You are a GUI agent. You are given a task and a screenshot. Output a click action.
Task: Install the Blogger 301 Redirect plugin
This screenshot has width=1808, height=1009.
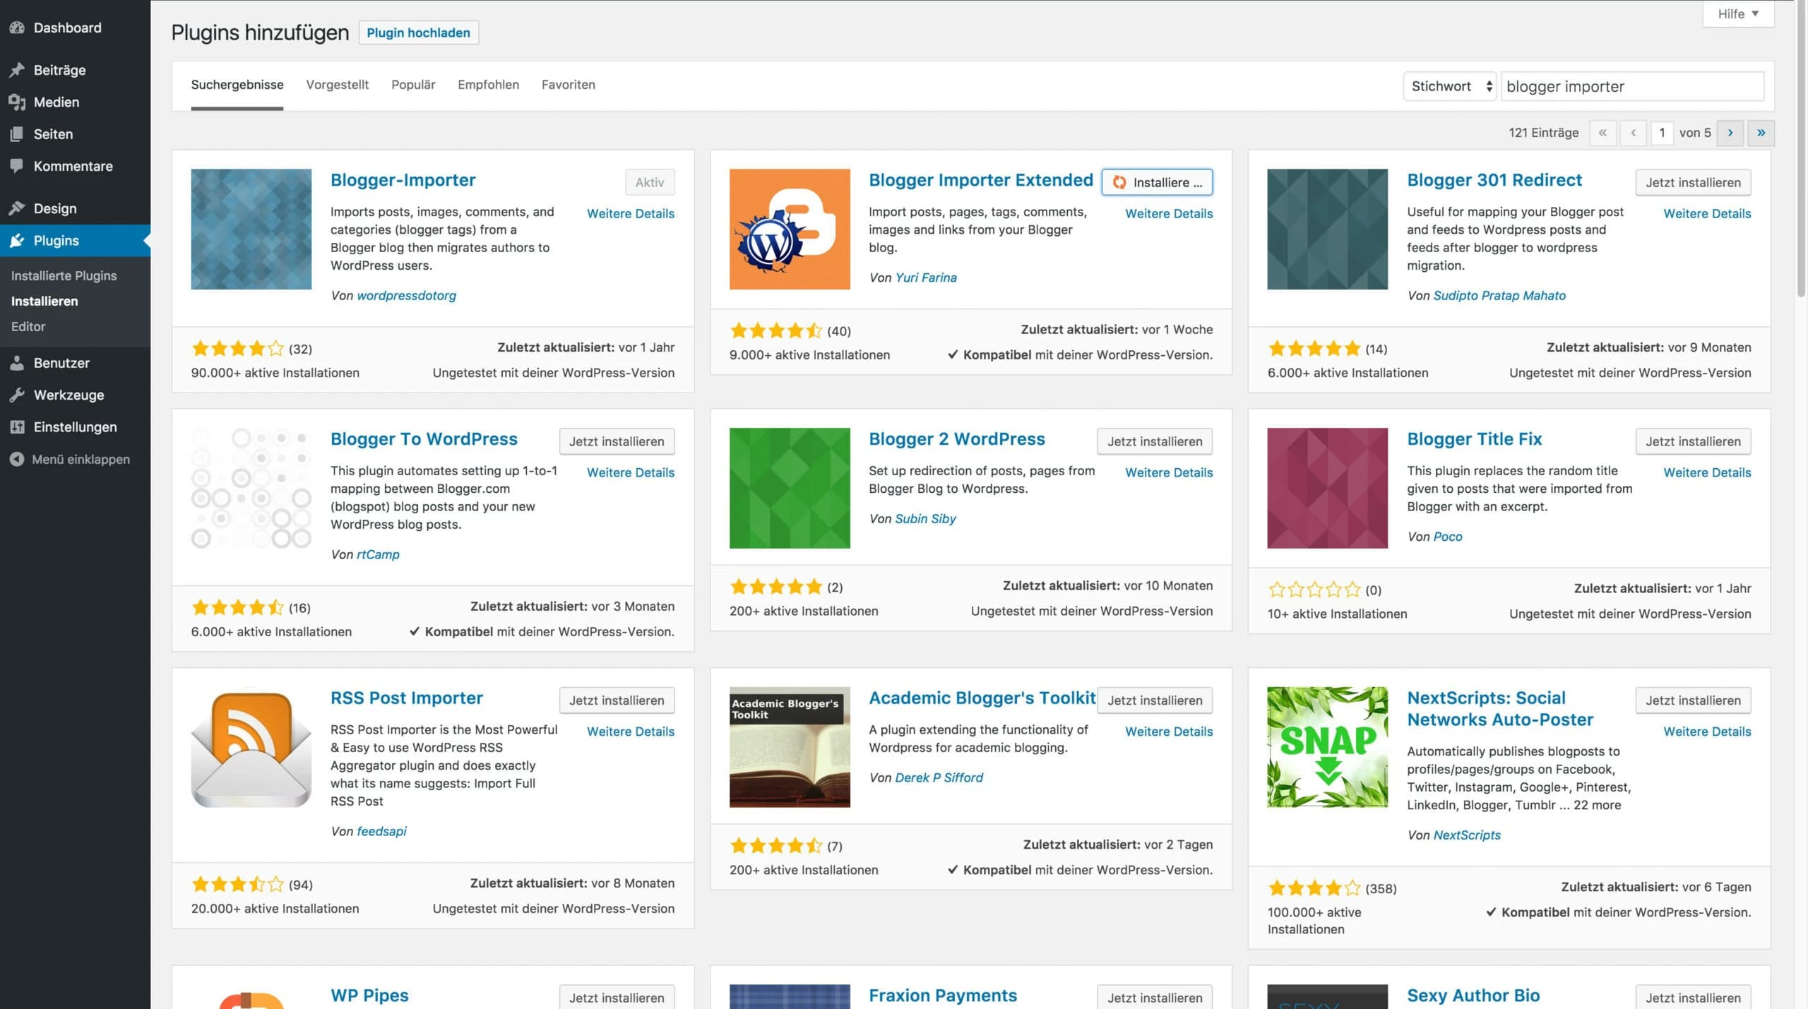1692,182
